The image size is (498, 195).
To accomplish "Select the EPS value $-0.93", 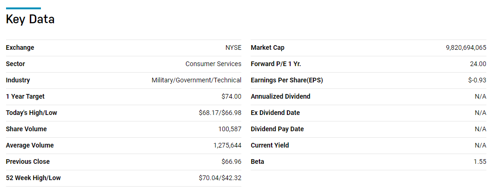I will click(x=477, y=80).
